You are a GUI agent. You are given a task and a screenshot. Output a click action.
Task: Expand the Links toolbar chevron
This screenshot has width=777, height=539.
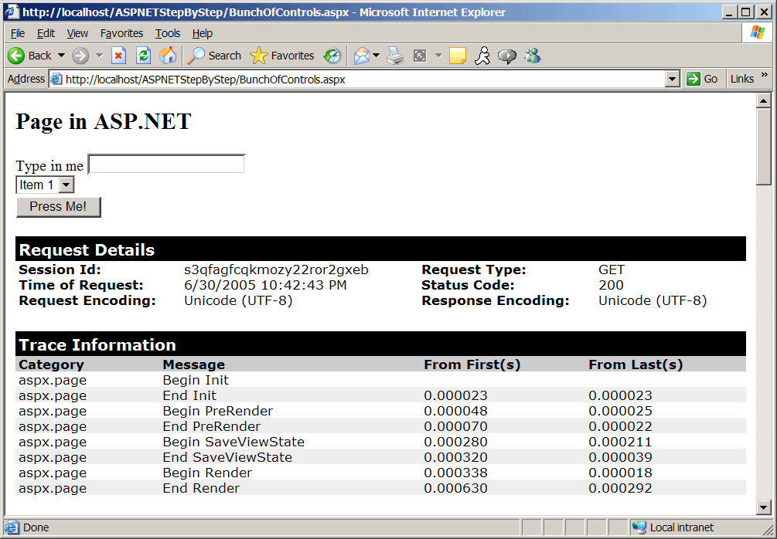[x=765, y=75]
